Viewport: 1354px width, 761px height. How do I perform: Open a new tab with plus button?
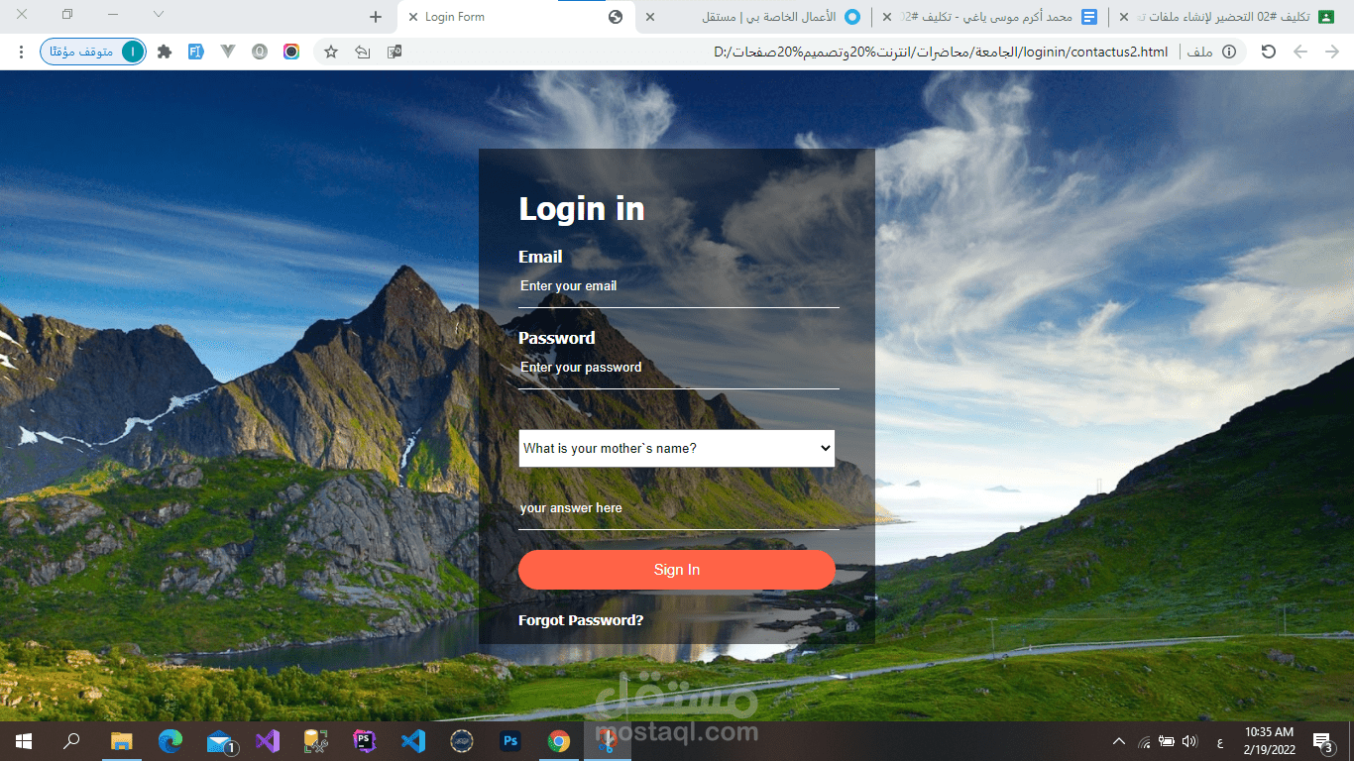point(376,17)
